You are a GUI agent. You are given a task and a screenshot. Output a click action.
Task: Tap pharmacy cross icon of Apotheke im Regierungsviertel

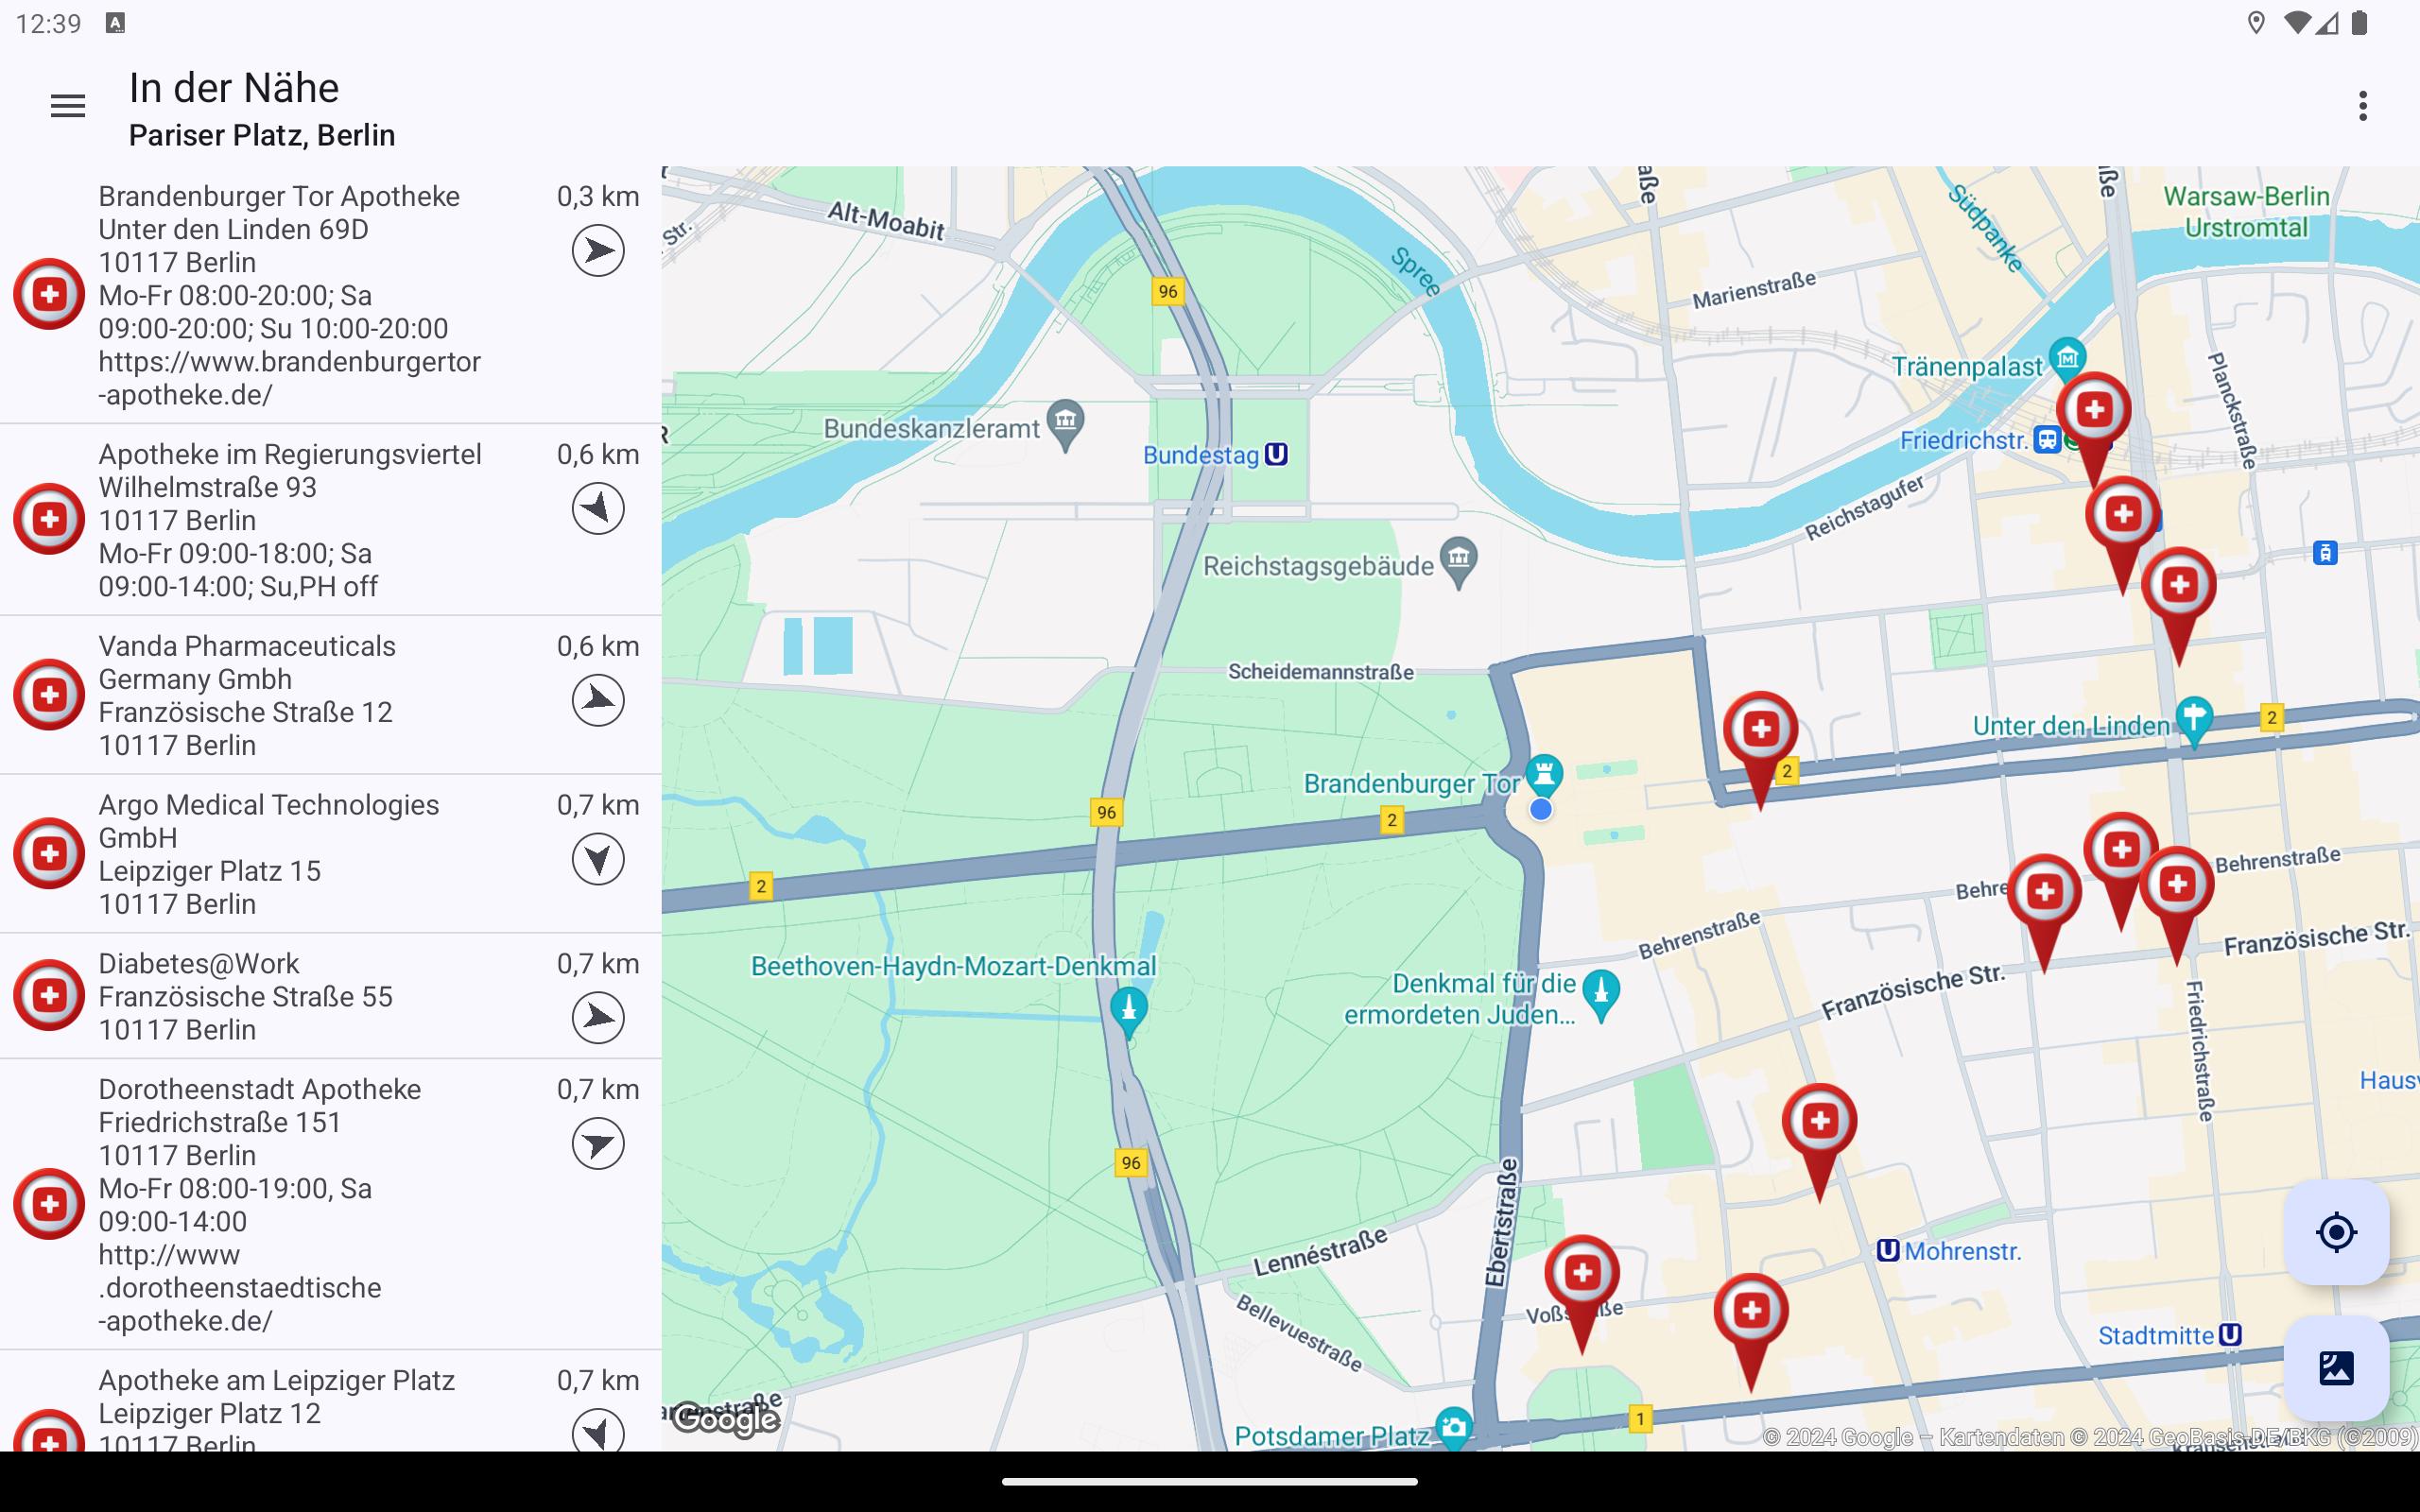[49, 519]
